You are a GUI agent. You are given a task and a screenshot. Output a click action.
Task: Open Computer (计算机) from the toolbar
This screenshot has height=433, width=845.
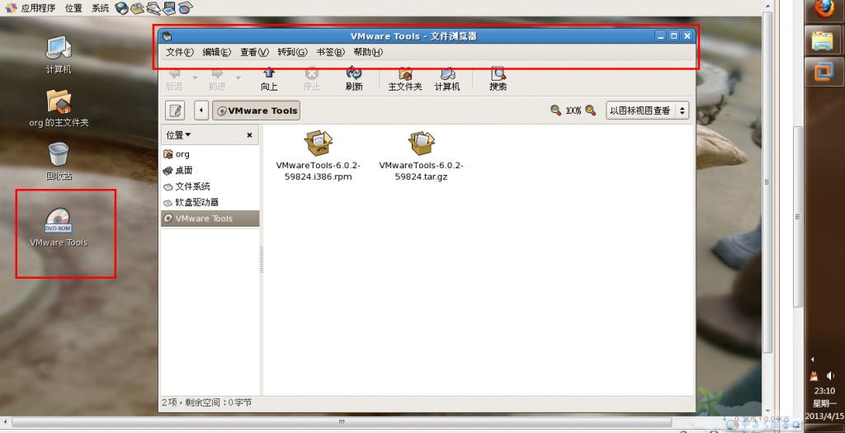pyautogui.click(x=446, y=79)
